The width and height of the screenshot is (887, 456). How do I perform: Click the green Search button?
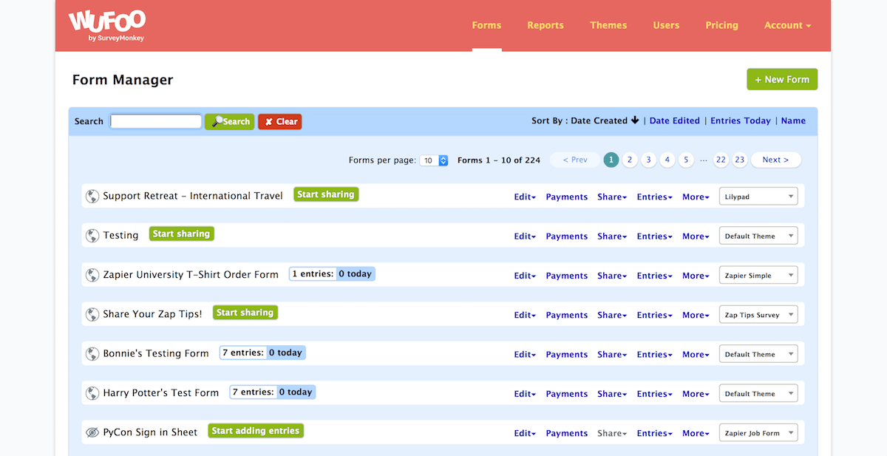coord(230,121)
